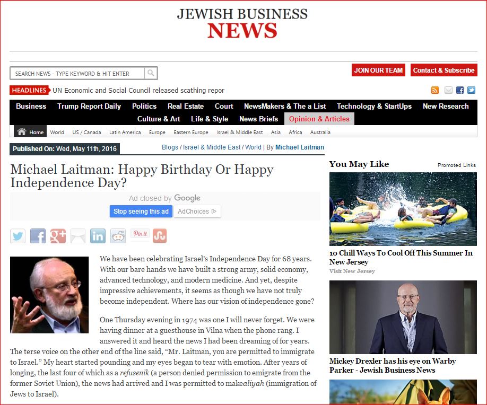Share article via the Twitter share icon
The height and width of the screenshot is (405, 487).
(x=18, y=236)
